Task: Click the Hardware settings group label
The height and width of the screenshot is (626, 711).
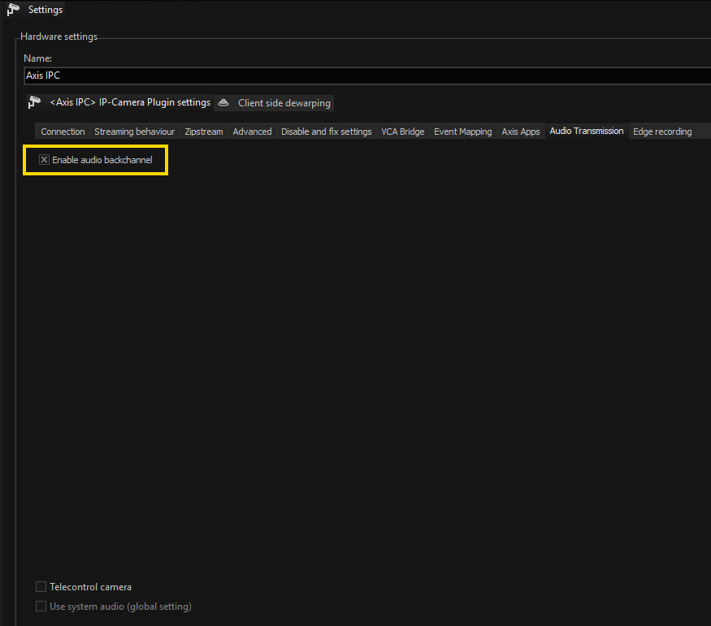Action: pyautogui.click(x=59, y=37)
